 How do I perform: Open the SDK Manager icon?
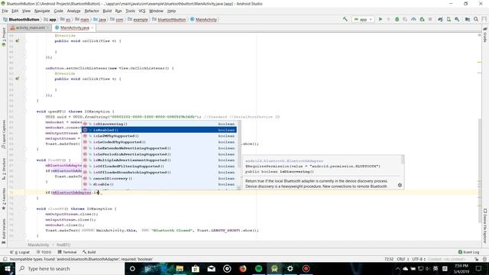(457, 19)
